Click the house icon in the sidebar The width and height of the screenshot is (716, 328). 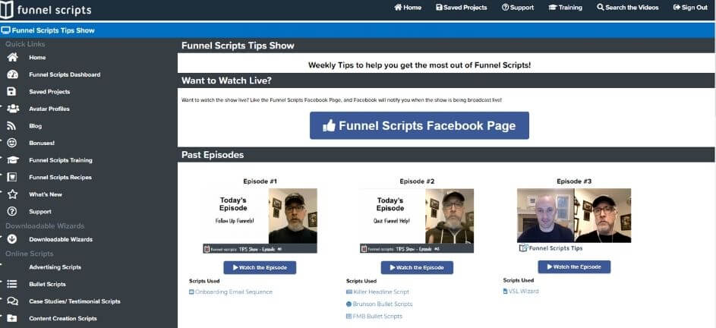point(12,58)
